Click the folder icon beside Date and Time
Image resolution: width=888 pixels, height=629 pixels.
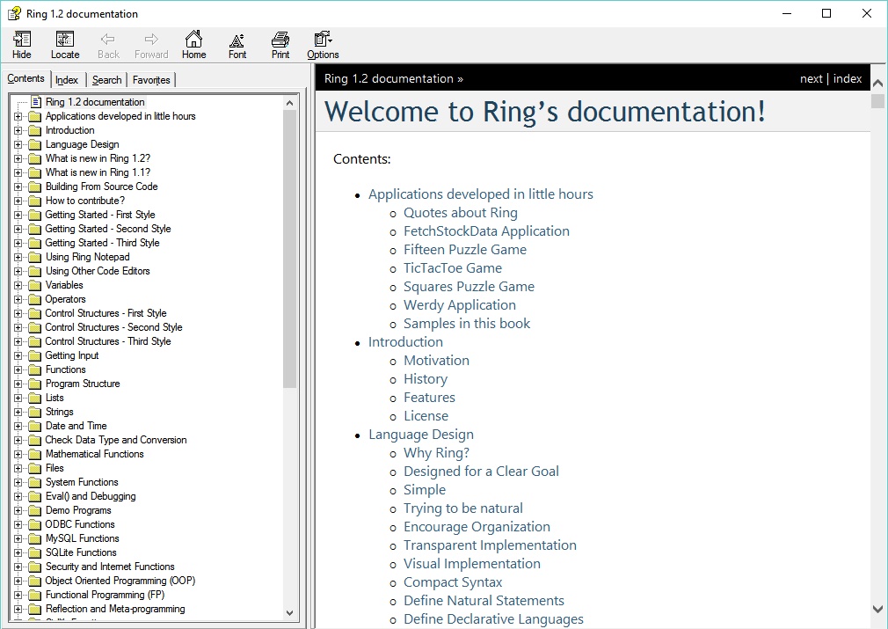pyautogui.click(x=35, y=426)
